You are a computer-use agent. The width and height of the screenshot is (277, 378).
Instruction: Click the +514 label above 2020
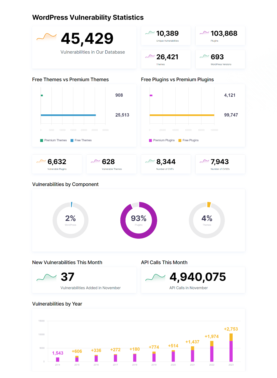click(x=173, y=346)
